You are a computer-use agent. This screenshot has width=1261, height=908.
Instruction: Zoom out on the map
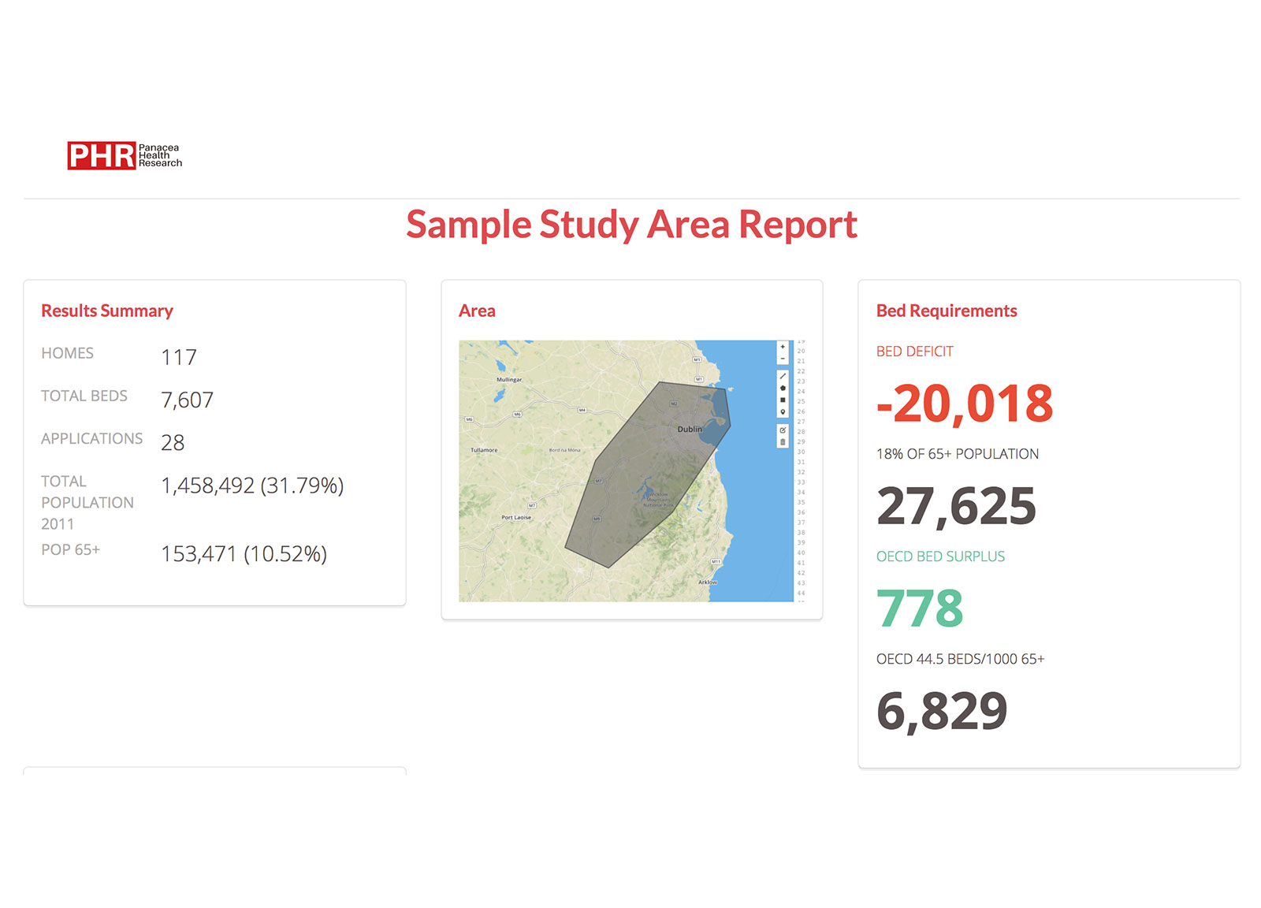[x=783, y=359]
